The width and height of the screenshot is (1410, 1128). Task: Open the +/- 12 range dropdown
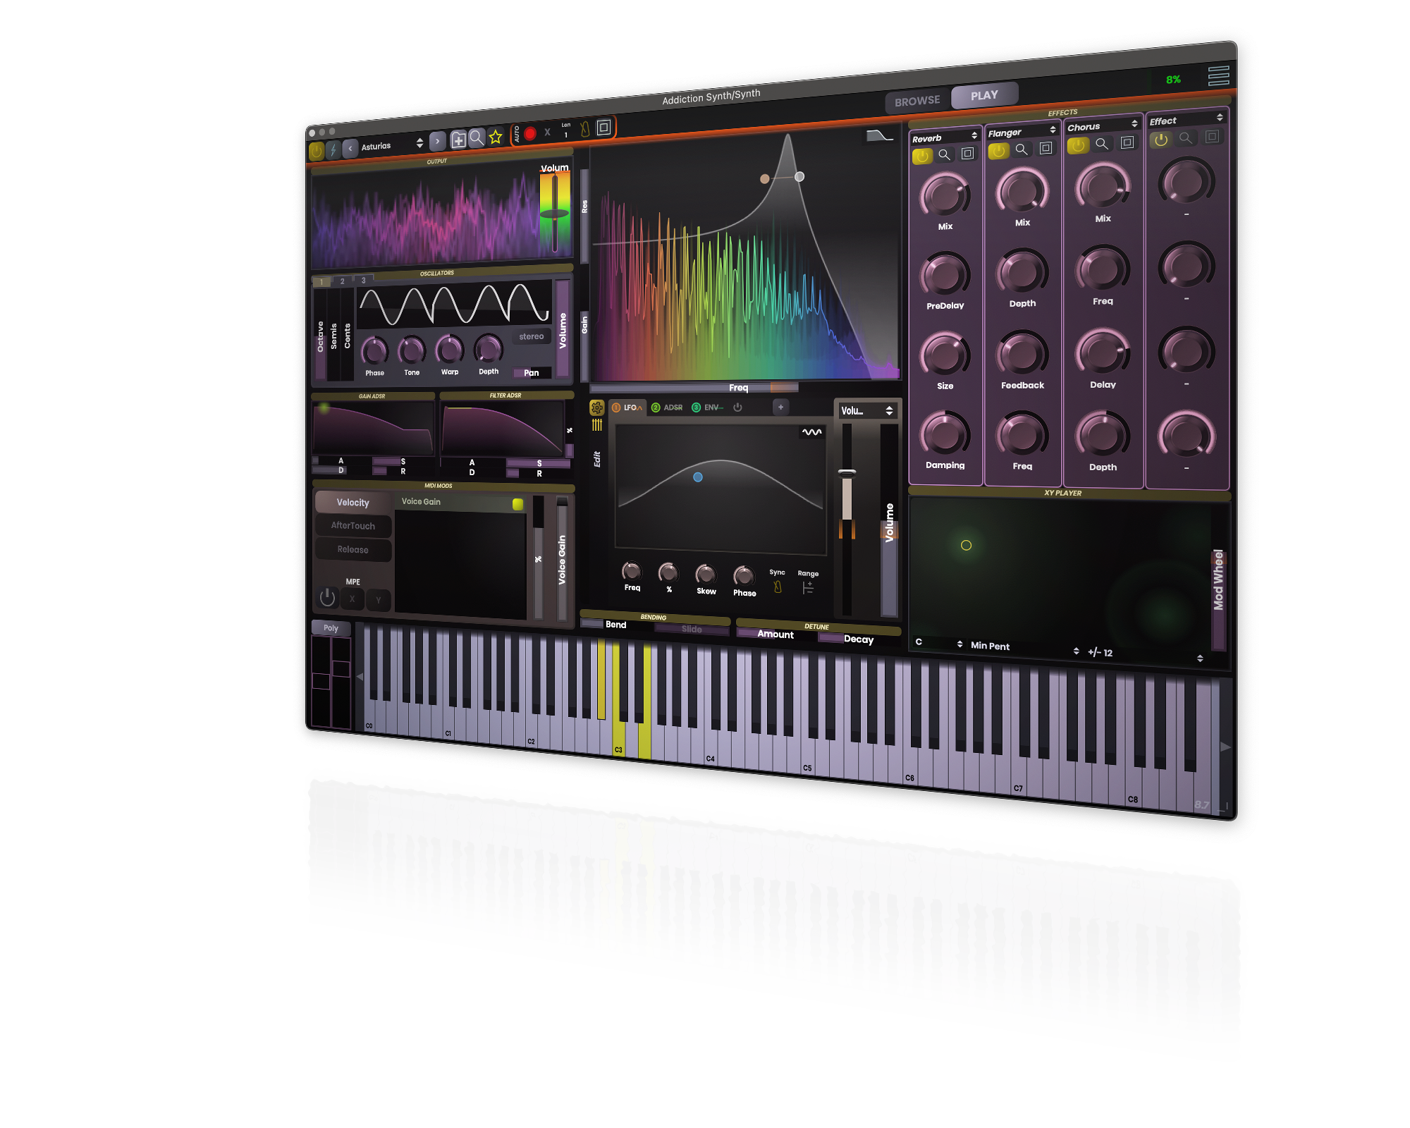click(x=1145, y=655)
